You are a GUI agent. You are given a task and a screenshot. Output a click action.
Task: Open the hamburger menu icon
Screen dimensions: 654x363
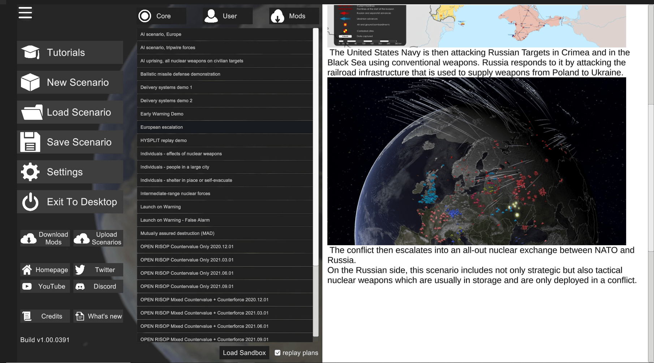[x=25, y=13]
